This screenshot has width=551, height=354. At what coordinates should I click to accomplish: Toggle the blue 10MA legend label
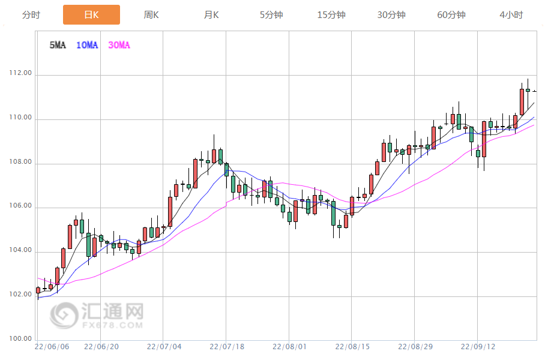point(87,45)
